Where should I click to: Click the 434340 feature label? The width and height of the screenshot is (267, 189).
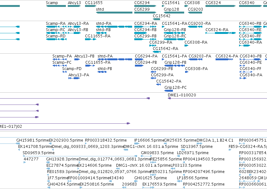click(116, 178)
